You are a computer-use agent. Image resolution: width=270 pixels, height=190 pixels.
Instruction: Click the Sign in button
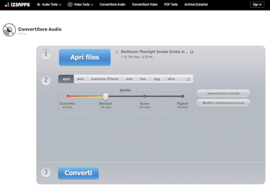pos(257,4)
